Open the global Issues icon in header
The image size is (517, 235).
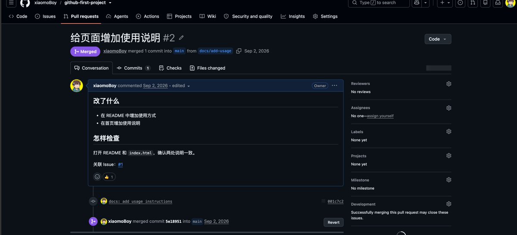click(460, 3)
